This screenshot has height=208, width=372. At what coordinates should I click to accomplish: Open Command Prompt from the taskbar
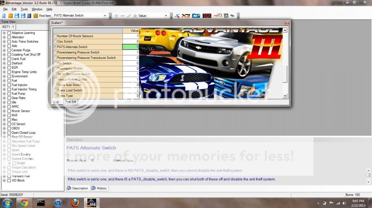click(41, 203)
